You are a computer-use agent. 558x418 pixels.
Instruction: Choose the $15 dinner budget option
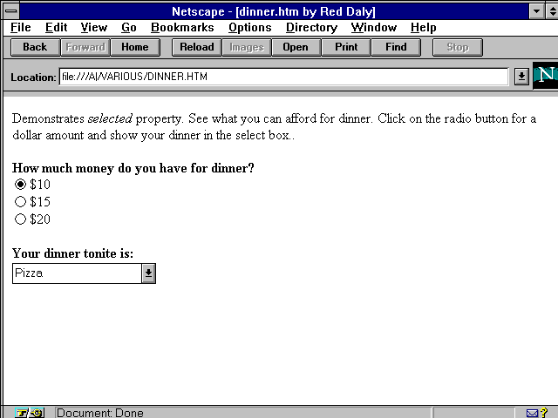21,202
